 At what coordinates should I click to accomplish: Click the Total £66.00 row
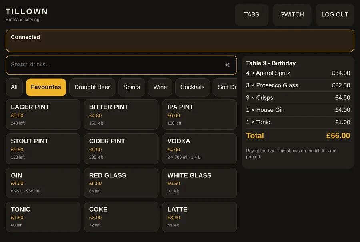pos(298,136)
